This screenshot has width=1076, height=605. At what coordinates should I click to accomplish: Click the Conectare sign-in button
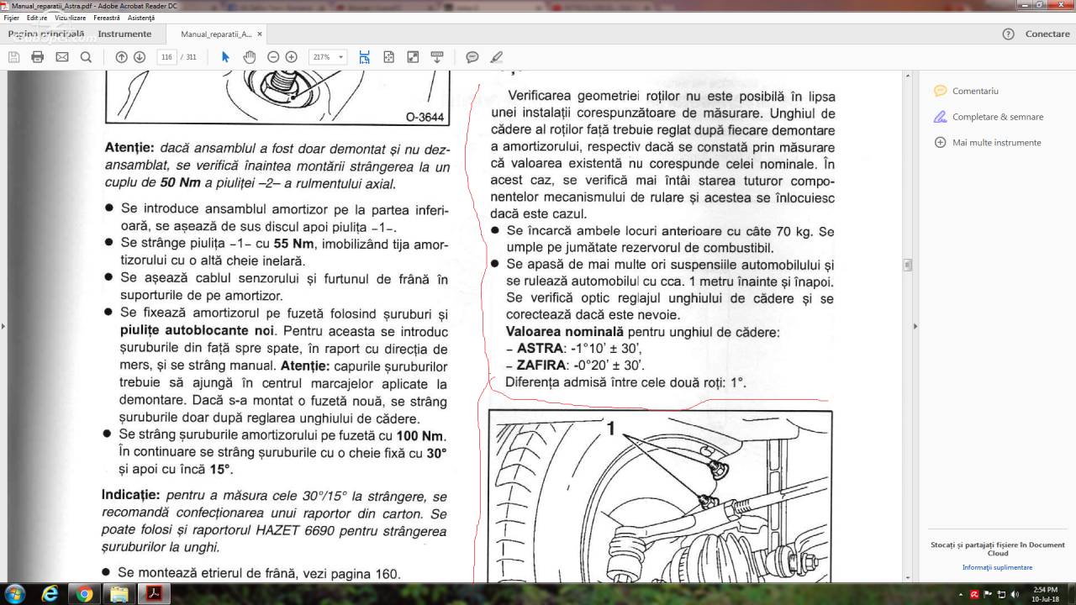tap(1047, 34)
